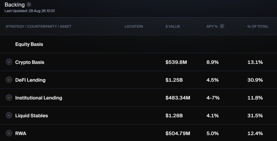
Task: Click the RWA strategy name
Action: click(21, 133)
